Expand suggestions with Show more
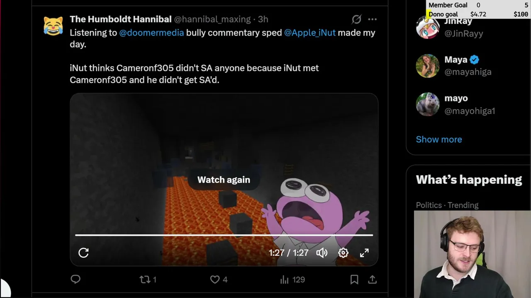Viewport: 531px width, 298px height. point(439,139)
